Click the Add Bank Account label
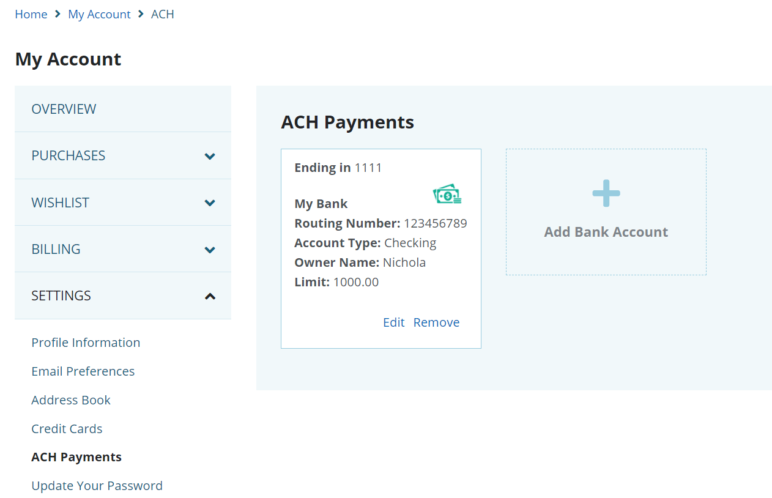Image resolution: width=772 pixels, height=498 pixels. [x=606, y=232]
